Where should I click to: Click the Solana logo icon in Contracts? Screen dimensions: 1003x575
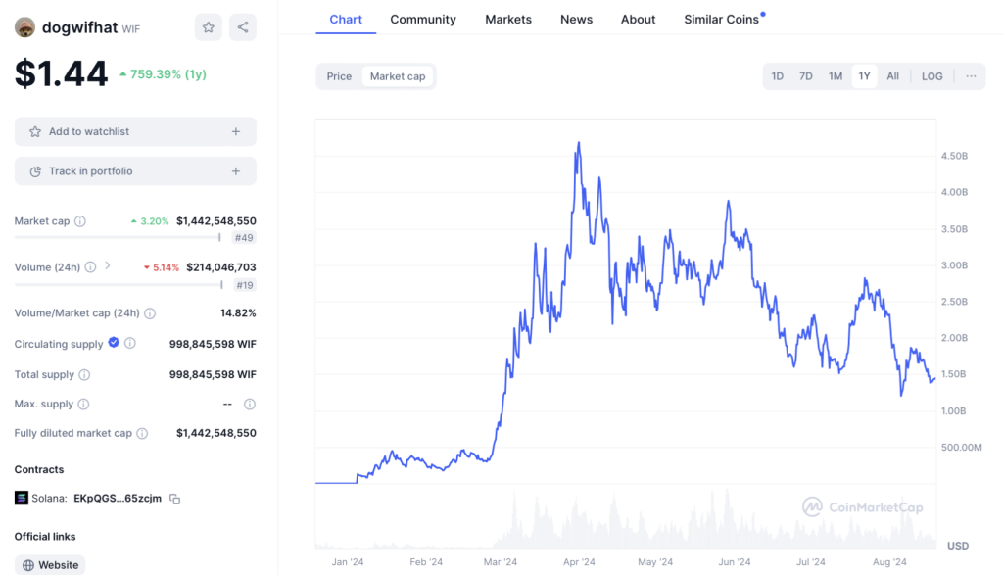tap(22, 499)
